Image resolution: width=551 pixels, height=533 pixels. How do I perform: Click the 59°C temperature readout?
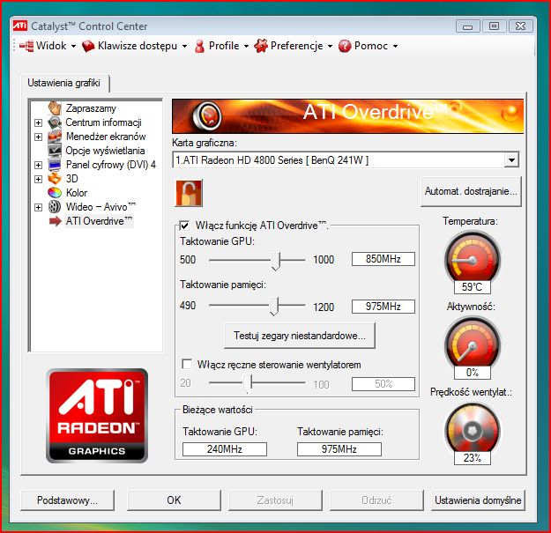472,287
